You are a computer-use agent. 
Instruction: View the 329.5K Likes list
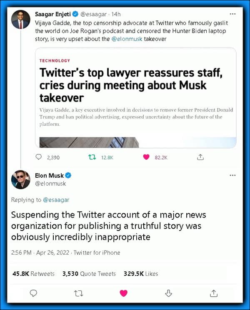coord(141,274)
